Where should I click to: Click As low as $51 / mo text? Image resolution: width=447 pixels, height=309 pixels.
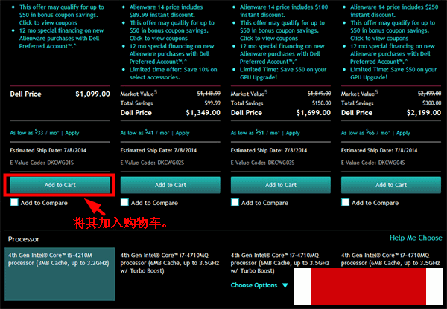click(255, 132)
